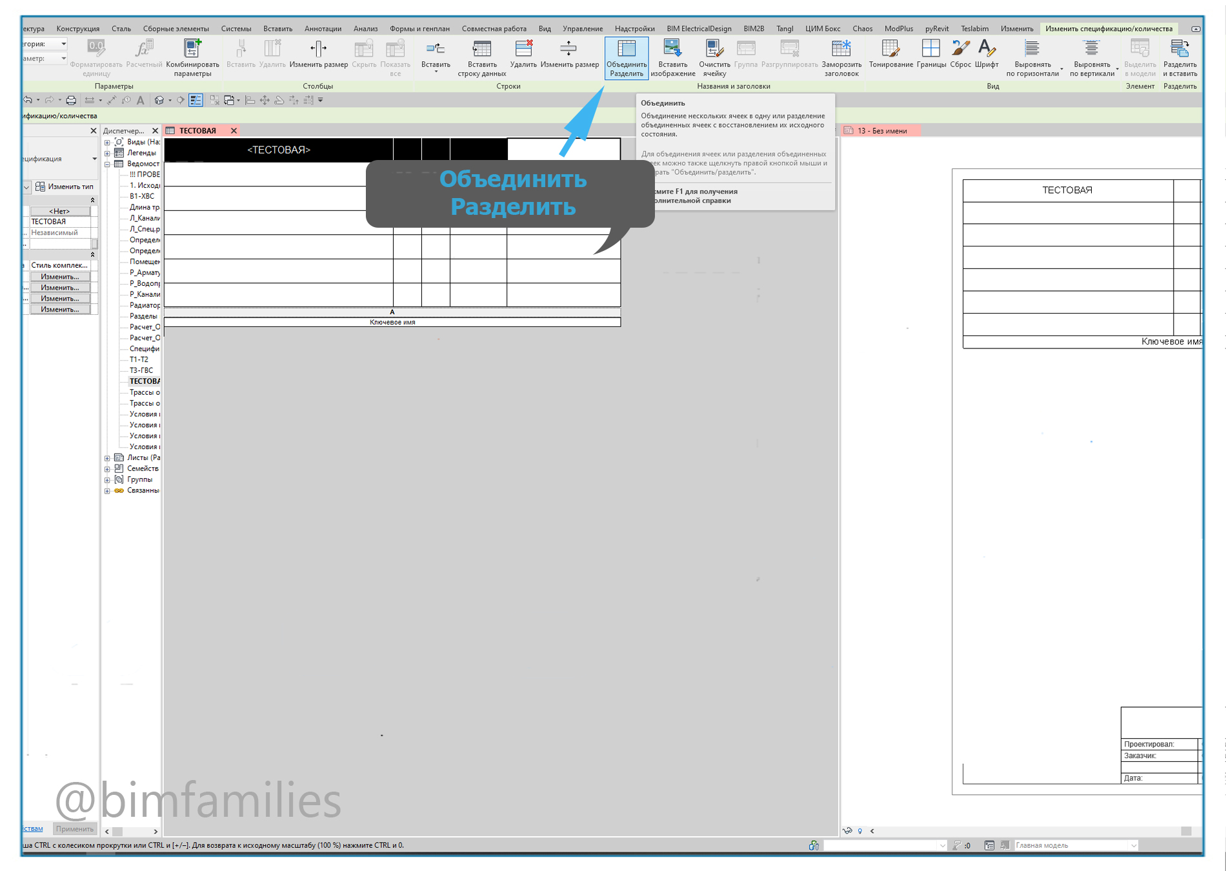Select Очистить ячейку in the ribbon
This screenshot has width=1226, height=871.
point(714,57)
